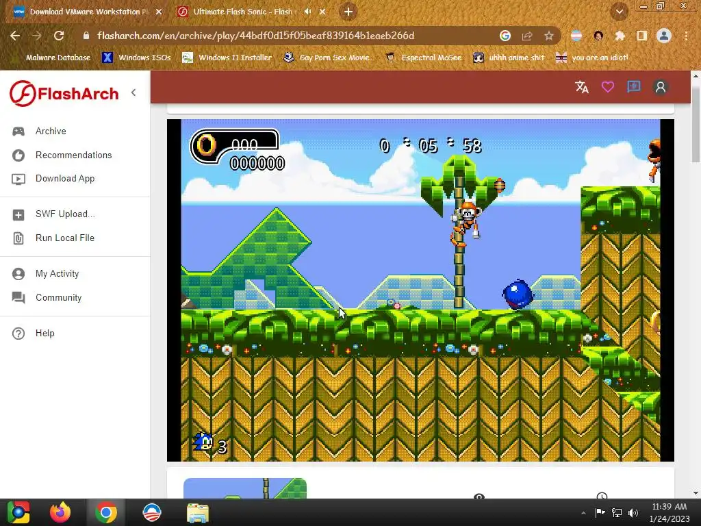Close the Ultimate Flash Sonic tab
Screen dimensions: 701x526
point(322,12)
